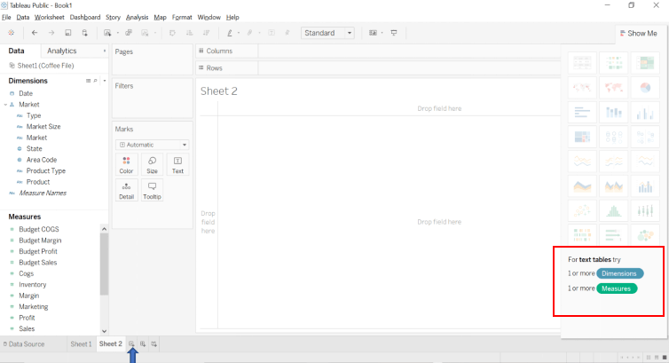
Task: Choose side-by-side bars in Show Me
Action: (645, 112)
